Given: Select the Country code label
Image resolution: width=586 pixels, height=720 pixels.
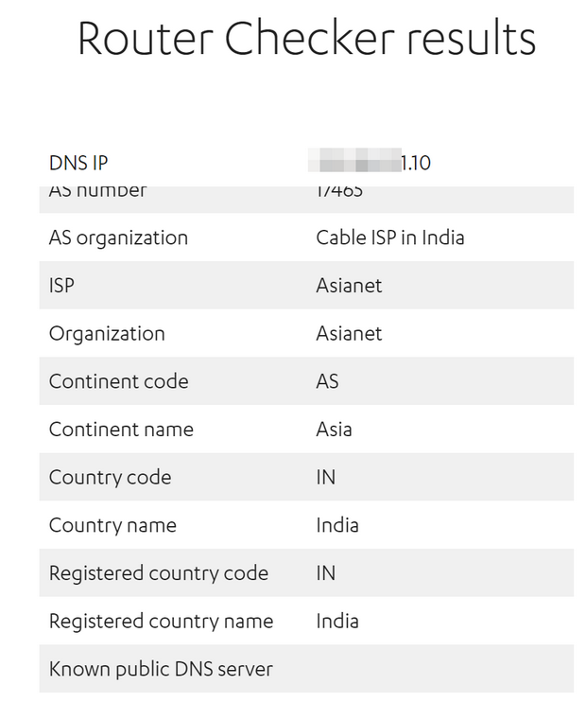Looking at the screenshot, I should click(x=111, y=478).
